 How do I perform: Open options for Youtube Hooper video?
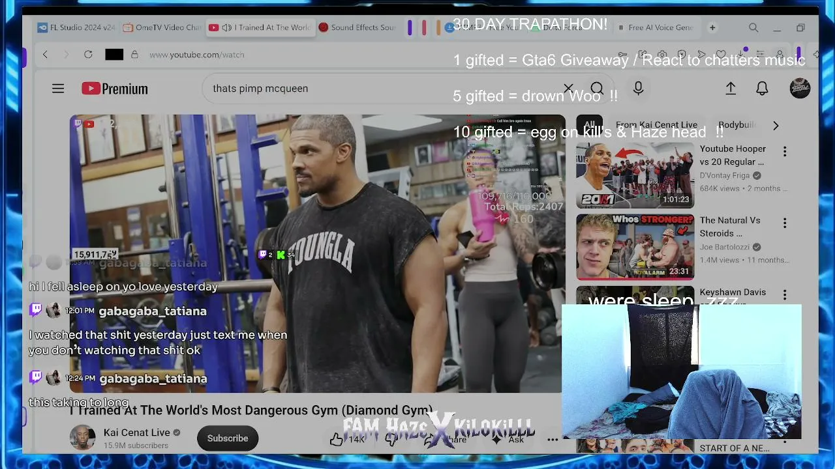[x=785, y=152]
